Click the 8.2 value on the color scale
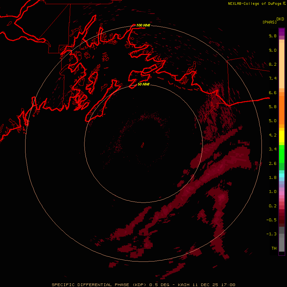The height and width of the screenshot is (287, 287). (x=273, y=64)
